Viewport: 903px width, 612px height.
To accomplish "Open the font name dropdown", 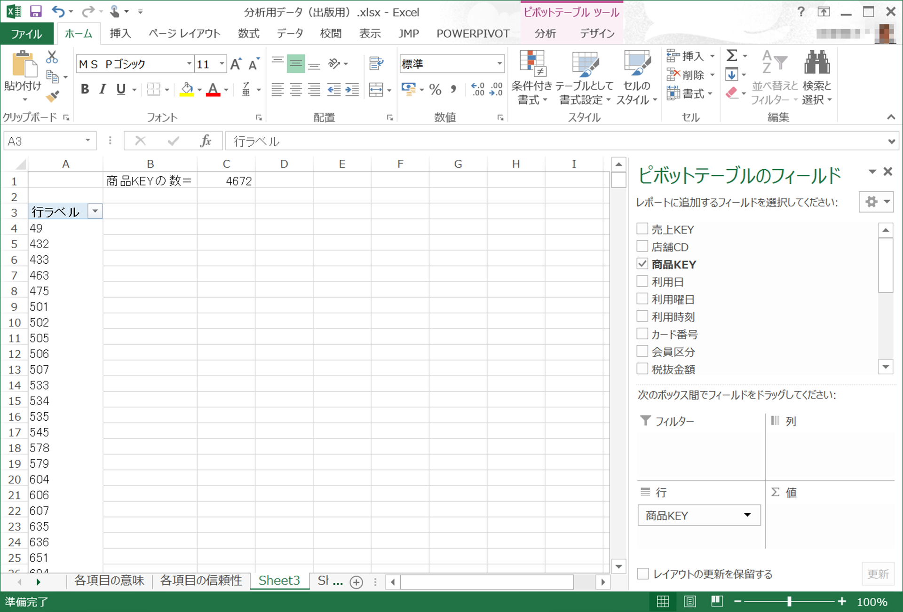I will tap(189, 63).
